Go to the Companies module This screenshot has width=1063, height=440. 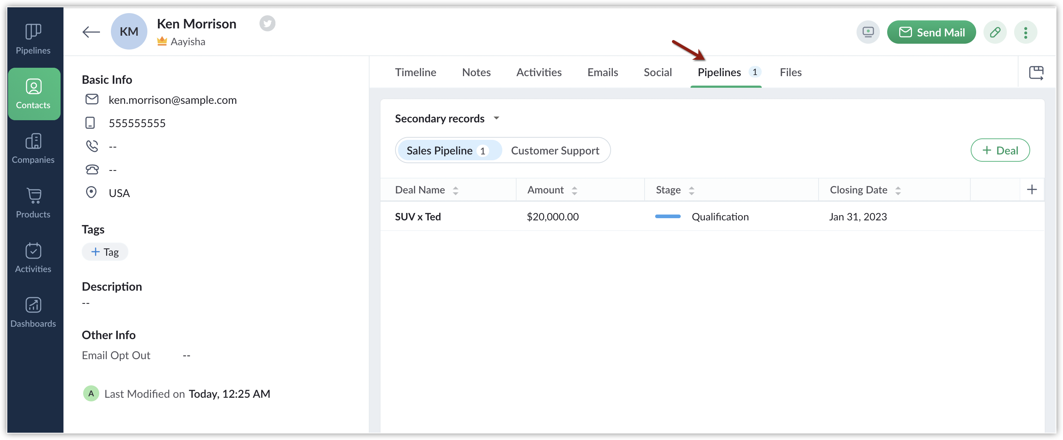click(x=33, y=149)
